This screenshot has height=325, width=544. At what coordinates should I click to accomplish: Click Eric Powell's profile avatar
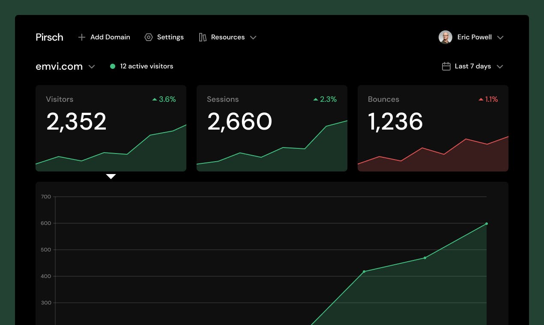445,37
